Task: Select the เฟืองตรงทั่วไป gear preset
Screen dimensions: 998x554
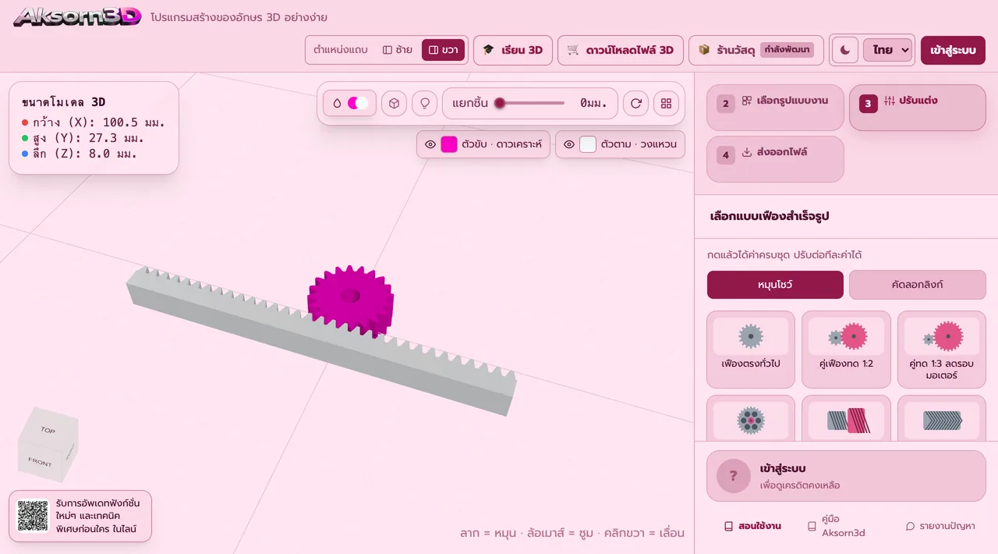Action: pyautogui.click(x=751, y=350)
